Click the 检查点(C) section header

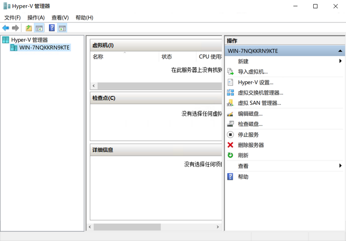click(156, 98)
